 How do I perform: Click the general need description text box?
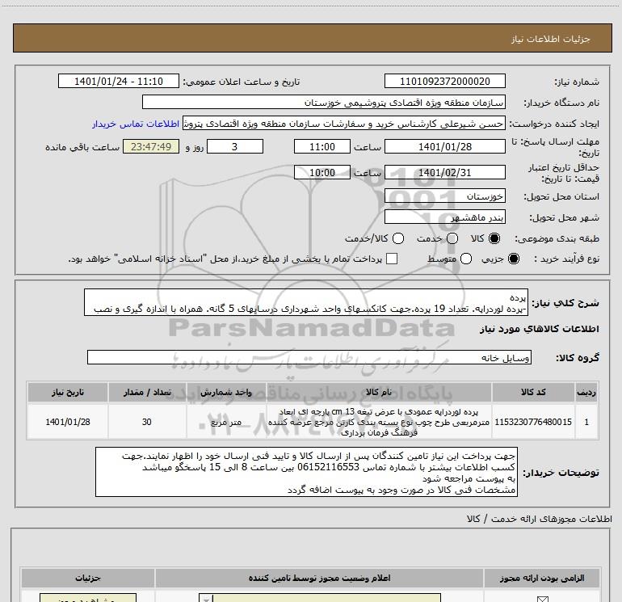(306, 303)
